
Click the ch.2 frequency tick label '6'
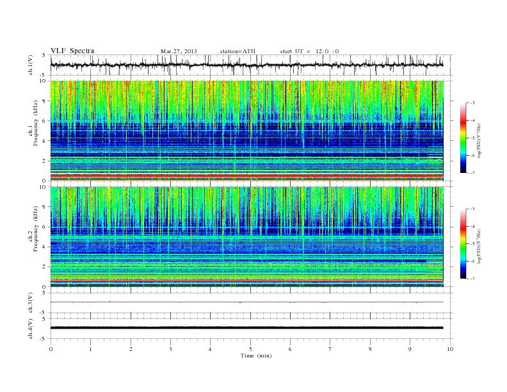tap(45, 227)
